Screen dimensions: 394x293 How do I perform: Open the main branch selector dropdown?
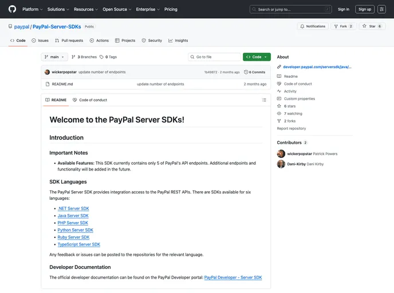click(54, 57)
